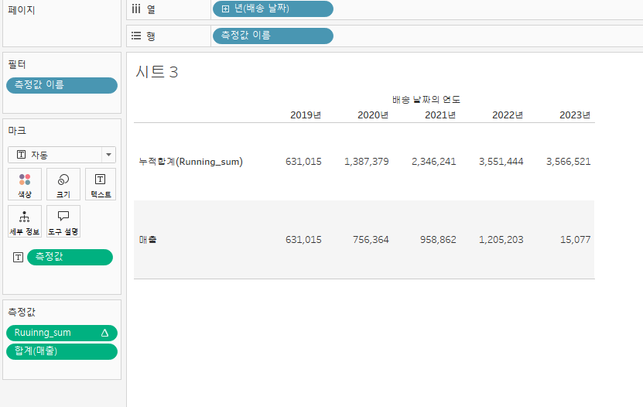Select the green 측정값 pill on marks card
The height and width of the screenshot is (407, 643).
(70, 257)
